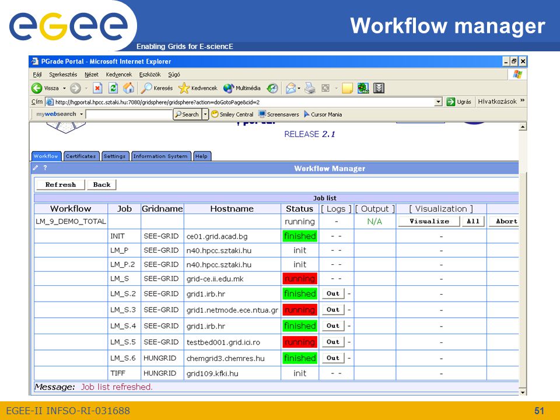The height and width of the screenshot is (420, 560).
Task: Open the Help tab
Action: (202, 156)
